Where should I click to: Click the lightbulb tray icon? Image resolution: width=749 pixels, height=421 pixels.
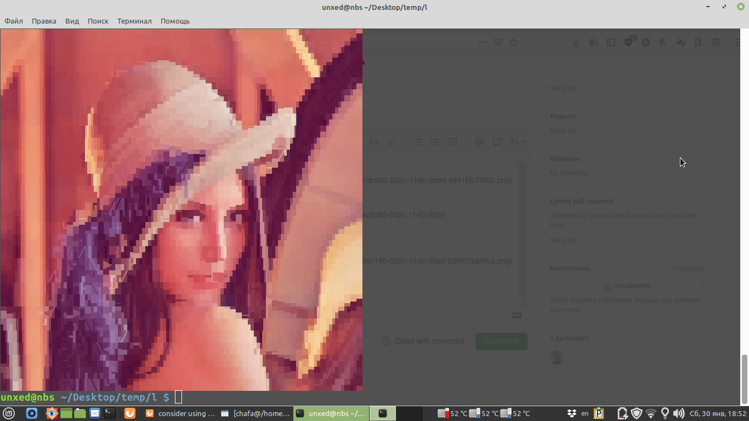665,413
